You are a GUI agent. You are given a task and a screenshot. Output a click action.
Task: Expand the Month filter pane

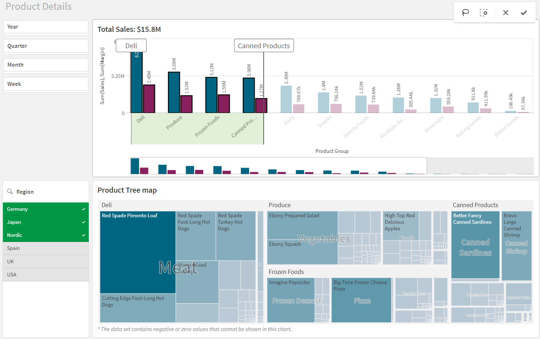coord(46,65)
